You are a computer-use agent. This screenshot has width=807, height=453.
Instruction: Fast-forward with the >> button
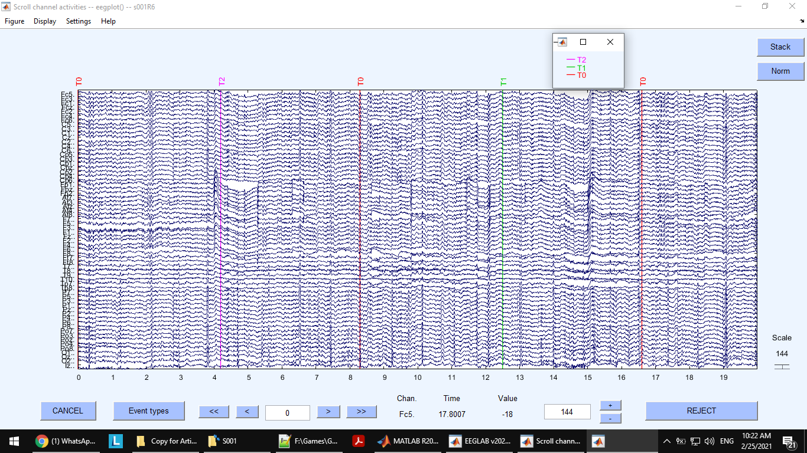point(361,412)
